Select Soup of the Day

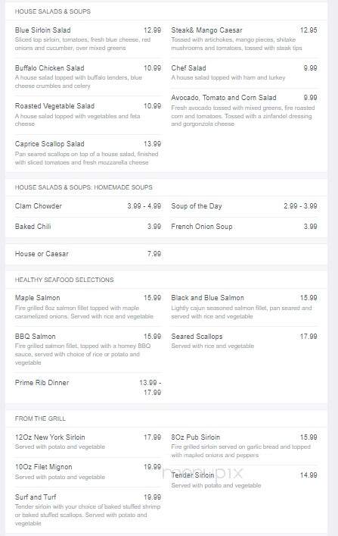[244, 206]
